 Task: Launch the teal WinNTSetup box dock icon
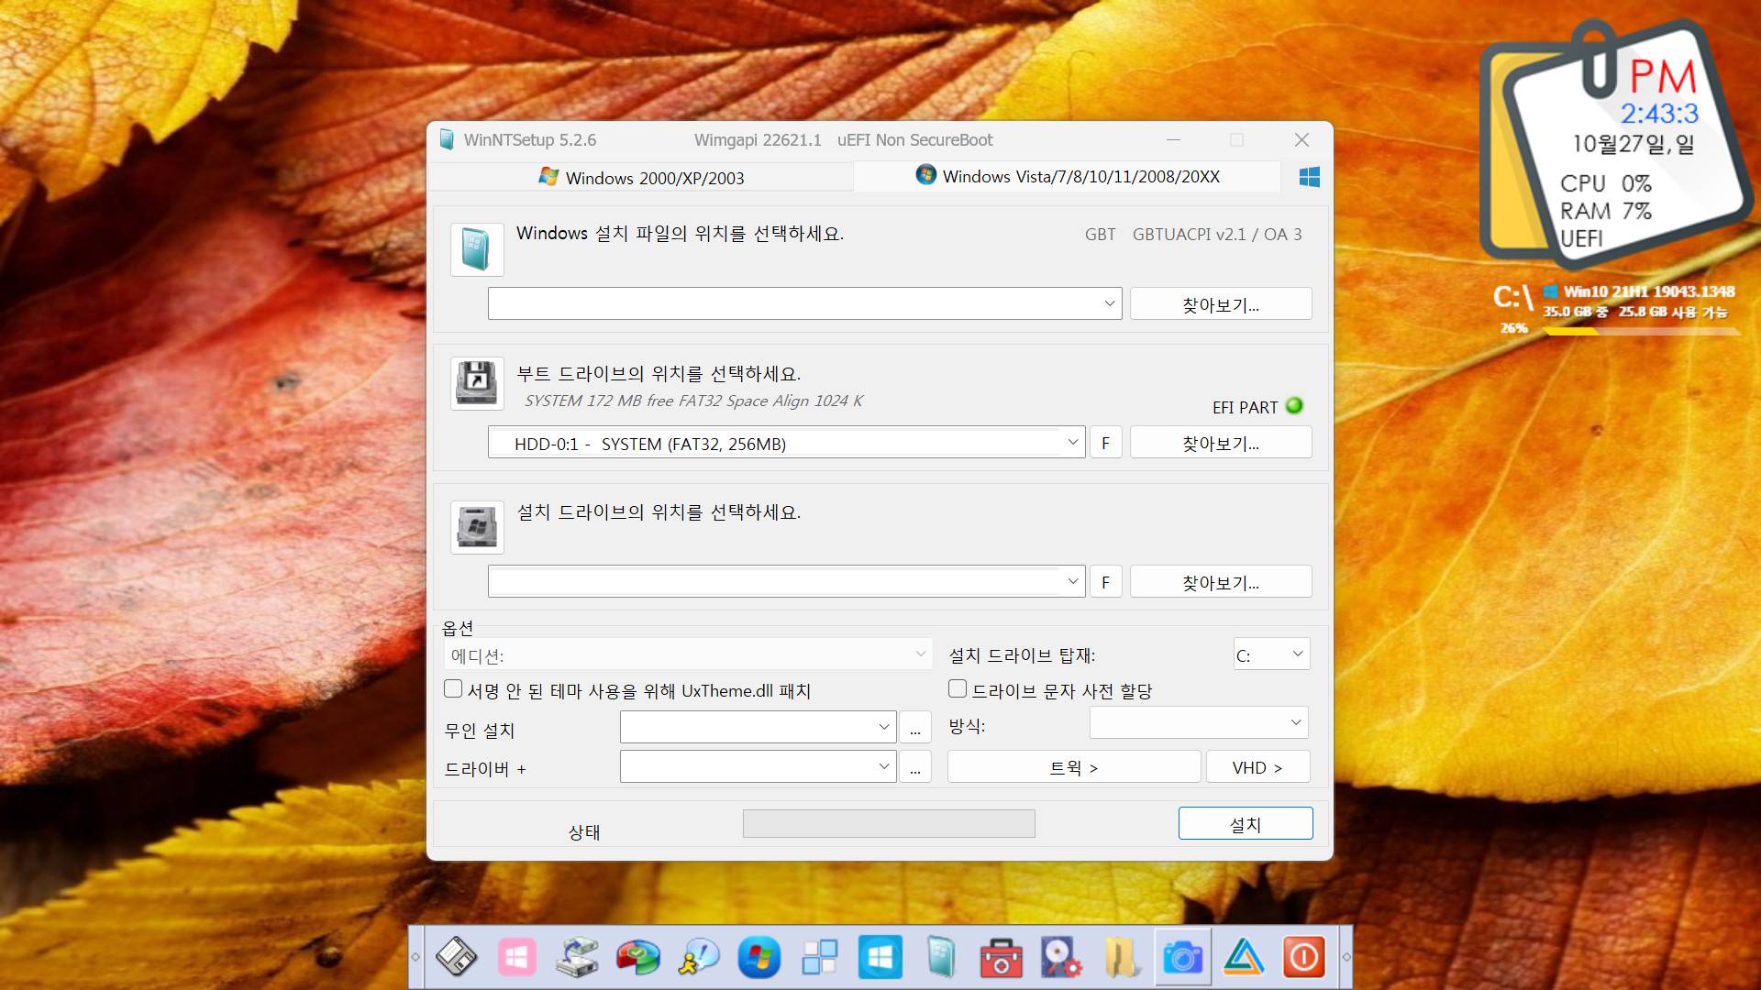pos(940,958)
